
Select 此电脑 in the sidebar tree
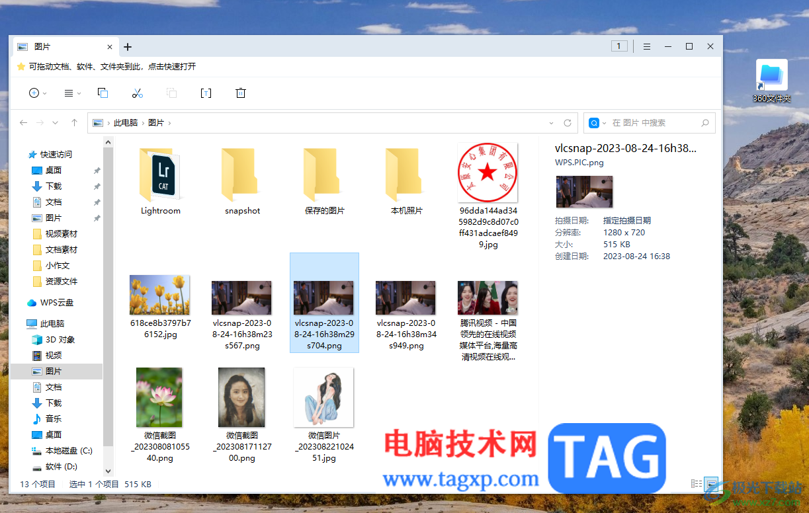45,324
